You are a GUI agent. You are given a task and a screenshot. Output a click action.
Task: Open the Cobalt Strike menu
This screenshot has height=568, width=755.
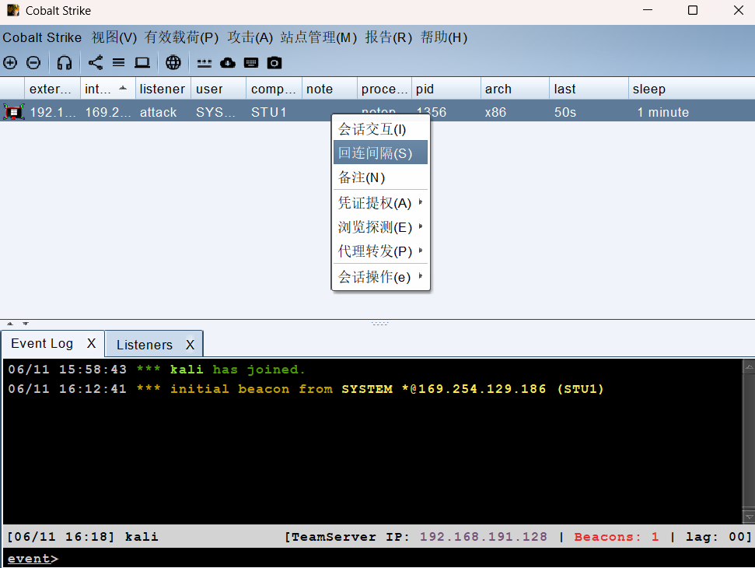click(x=42, y=37)
